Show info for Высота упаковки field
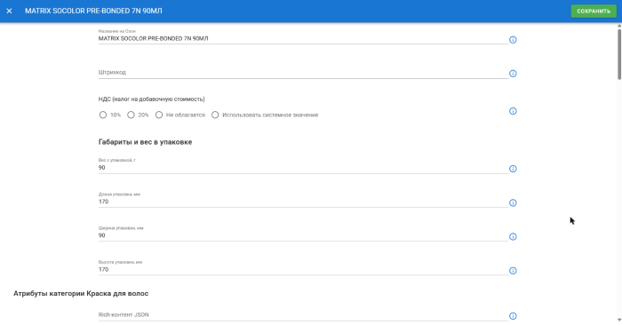Image resolution: width=622 pixels, height=325 pixels. [x=513, y=271]
